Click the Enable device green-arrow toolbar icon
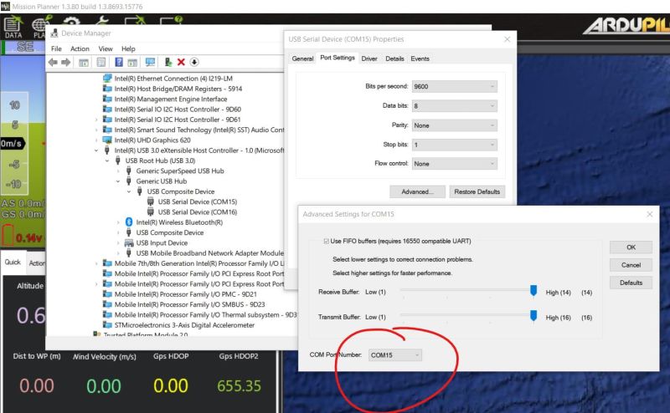This screenshot has width=670, height=413. 168,63
